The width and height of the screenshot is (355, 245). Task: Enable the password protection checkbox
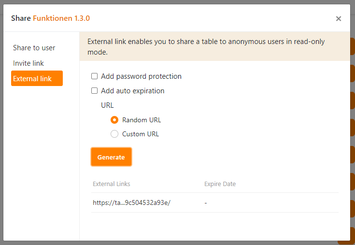(95, 76)
